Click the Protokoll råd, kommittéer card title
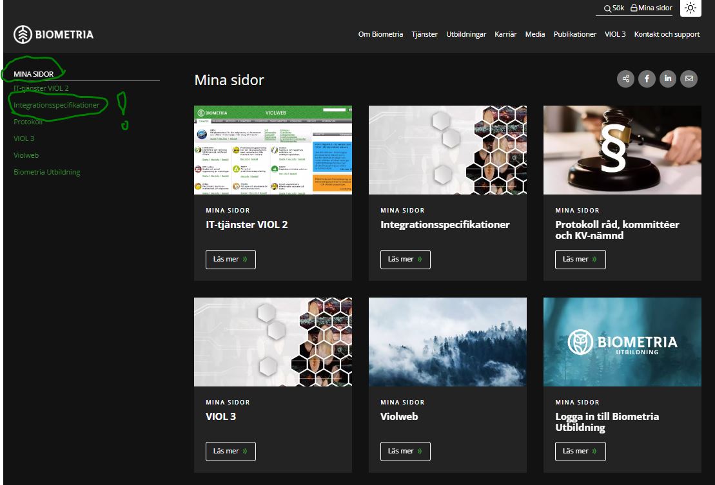This screenshot has width=715, height=485. pyautogui.click(x=618, y=230)
